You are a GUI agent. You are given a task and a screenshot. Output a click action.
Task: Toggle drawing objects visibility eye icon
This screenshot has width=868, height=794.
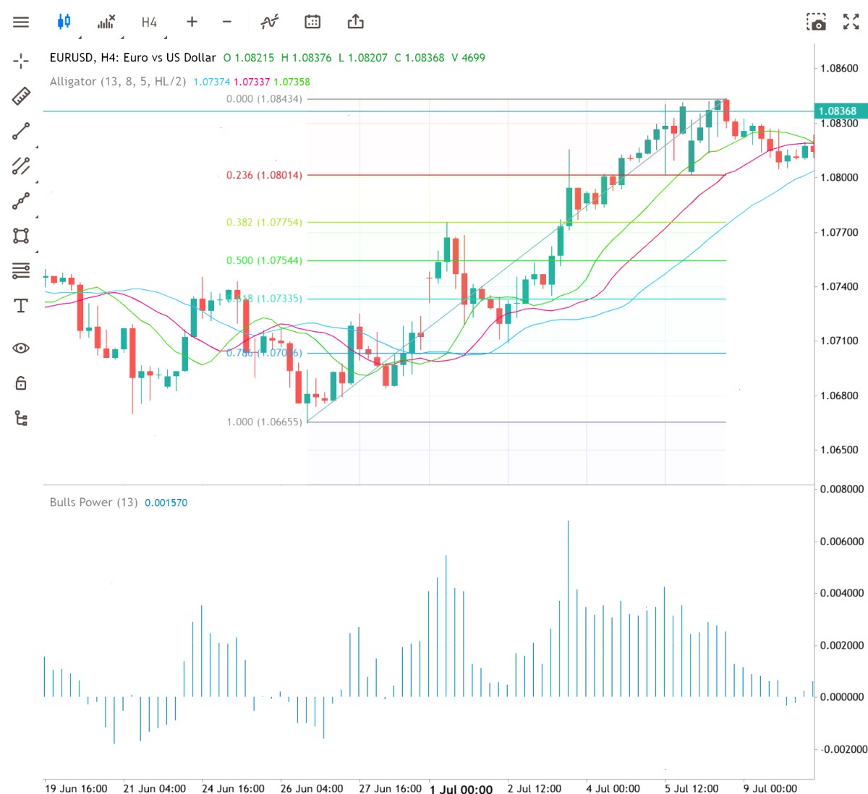click(x=21, y=348)
